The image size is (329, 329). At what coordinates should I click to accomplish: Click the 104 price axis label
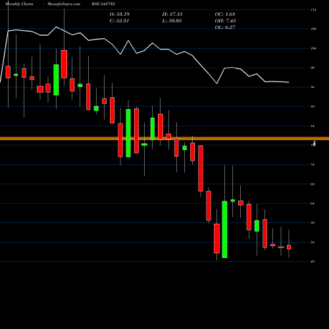click(x=313, y=49)
